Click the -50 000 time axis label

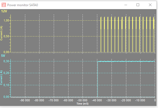point(82,100)
